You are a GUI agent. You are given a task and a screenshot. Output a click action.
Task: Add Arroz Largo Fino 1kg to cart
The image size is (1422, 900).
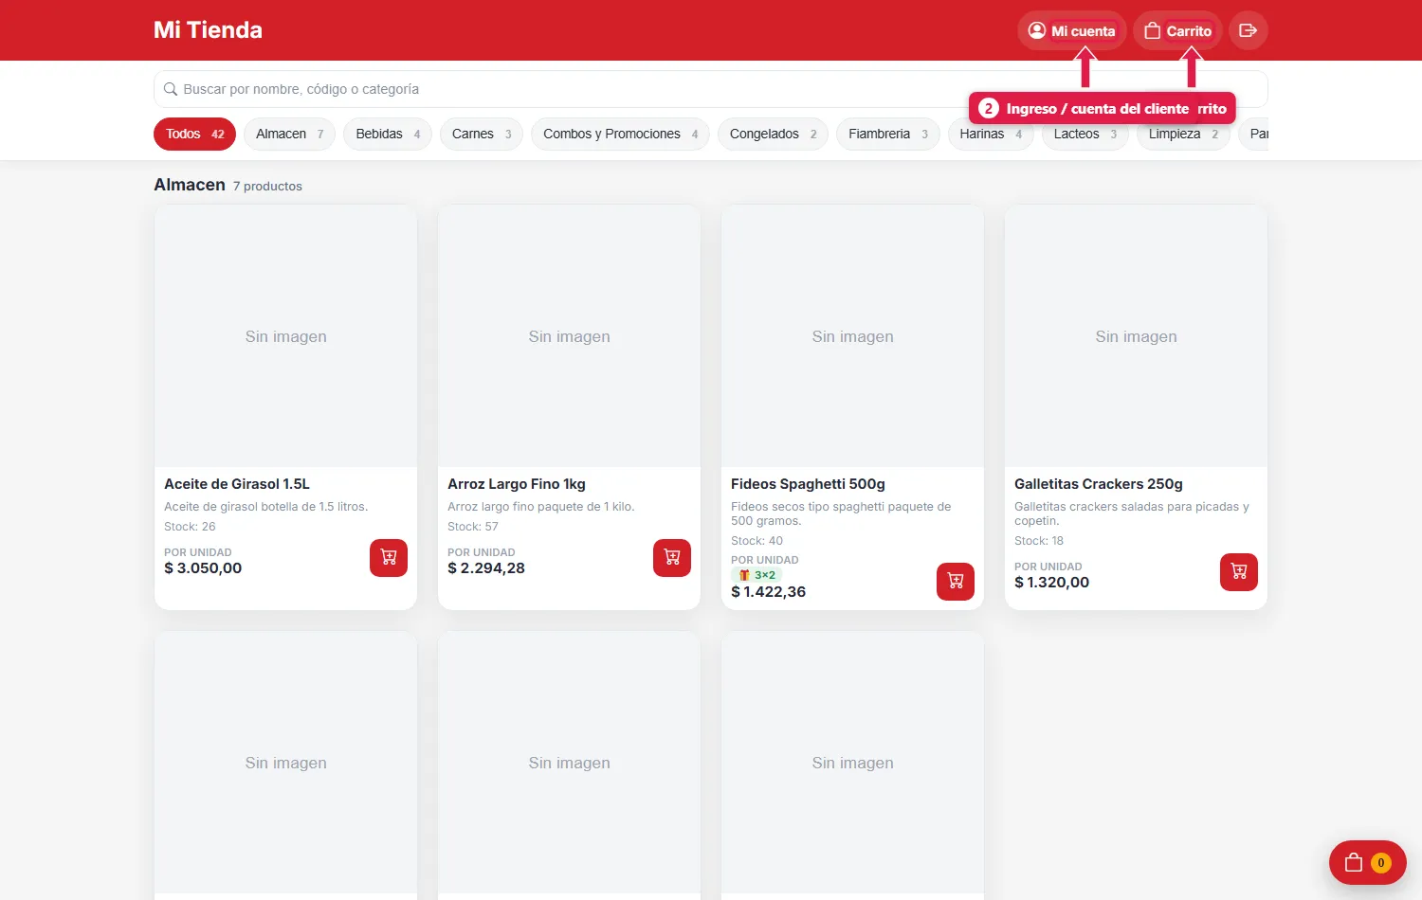(x=672, y=558)
